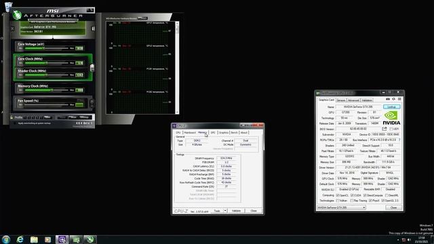434x244 pixels.
Task: Show hidden system tray icons
Action: [x=398, y=240]
